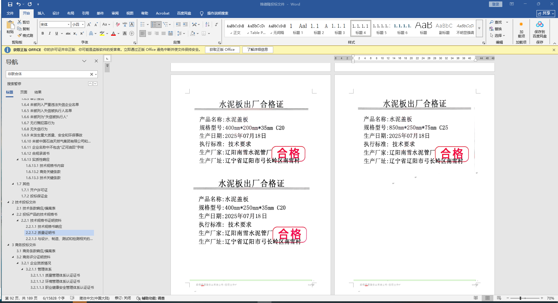Toggle strikethrough formatting

click(68, 33)
